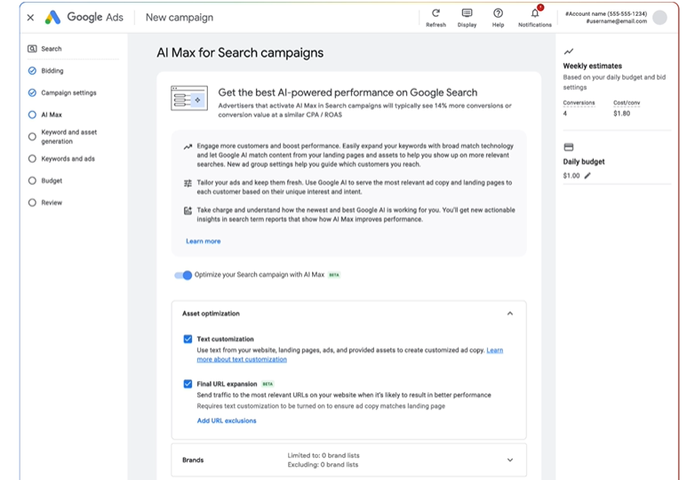Click Add URL exclusions link

coord(227,420)
